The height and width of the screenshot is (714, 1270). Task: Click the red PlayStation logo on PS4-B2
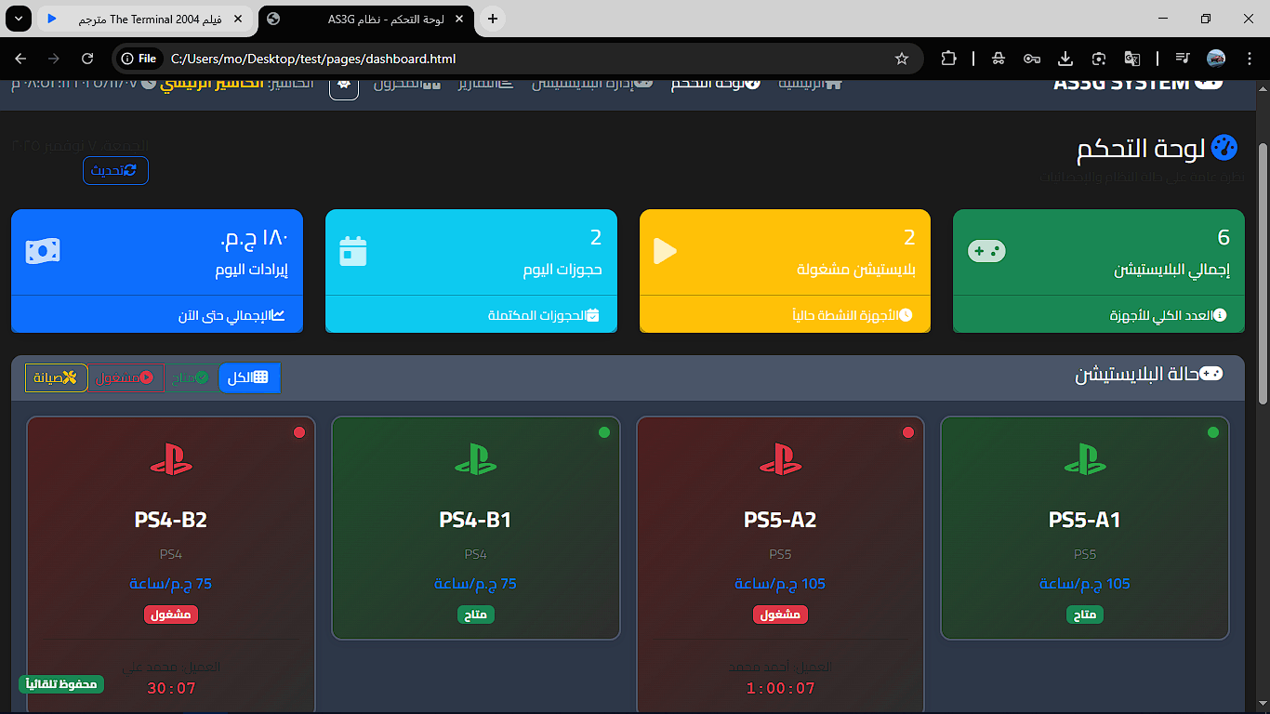pyautogui.click(x=170, y=457)
